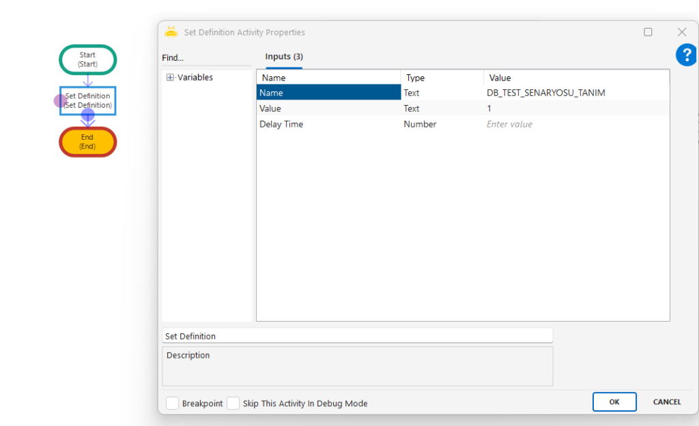699x426 pixels.
Task: Select the Name input row
Action: pyautogui.click(x=328, y=93)
